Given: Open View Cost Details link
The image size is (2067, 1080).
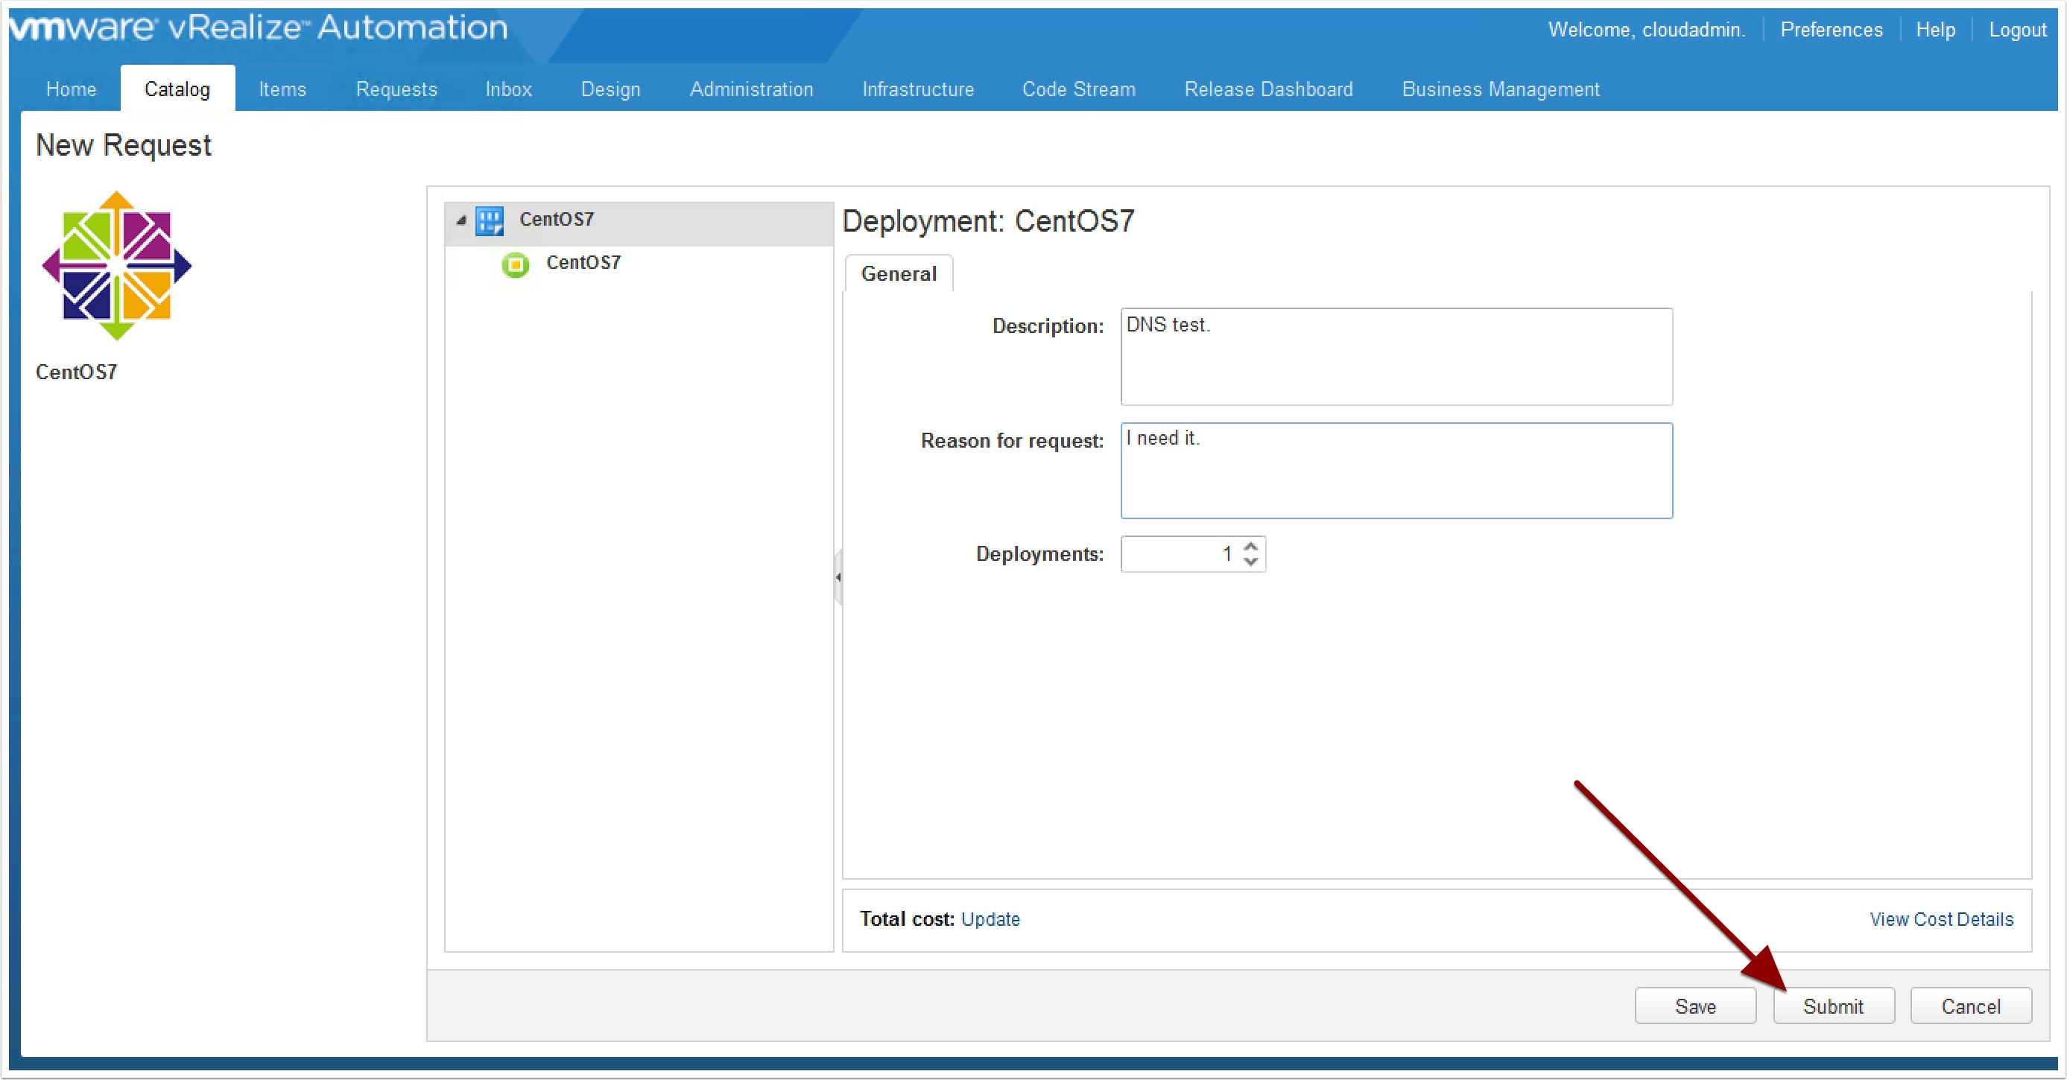Looking at the screenshot, I should [x=1941, y=919].
